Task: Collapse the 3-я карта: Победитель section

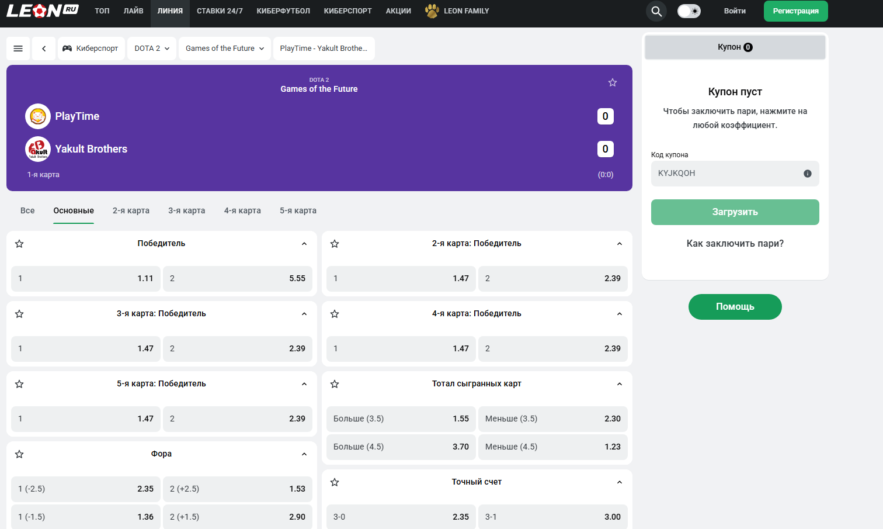Action: [x=304, y=314]
